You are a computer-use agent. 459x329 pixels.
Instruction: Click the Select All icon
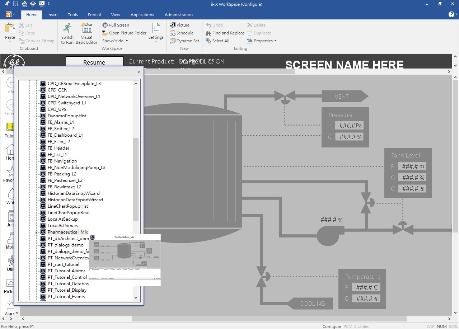(x=218, y=41)
